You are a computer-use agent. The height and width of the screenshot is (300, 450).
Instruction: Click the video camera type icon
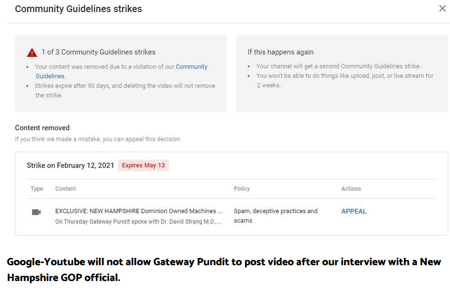[36, 212]
